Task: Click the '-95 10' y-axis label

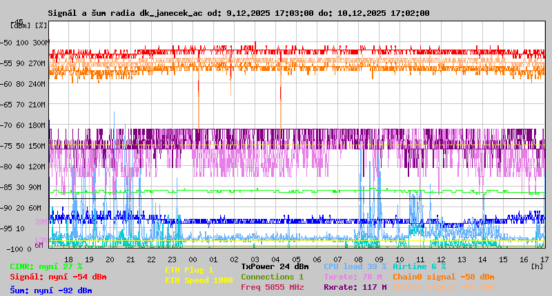Action: pos(12,229)
